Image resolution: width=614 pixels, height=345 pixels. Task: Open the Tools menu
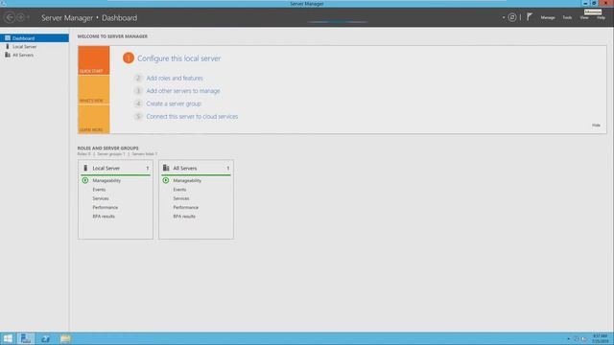pos(567,17)
